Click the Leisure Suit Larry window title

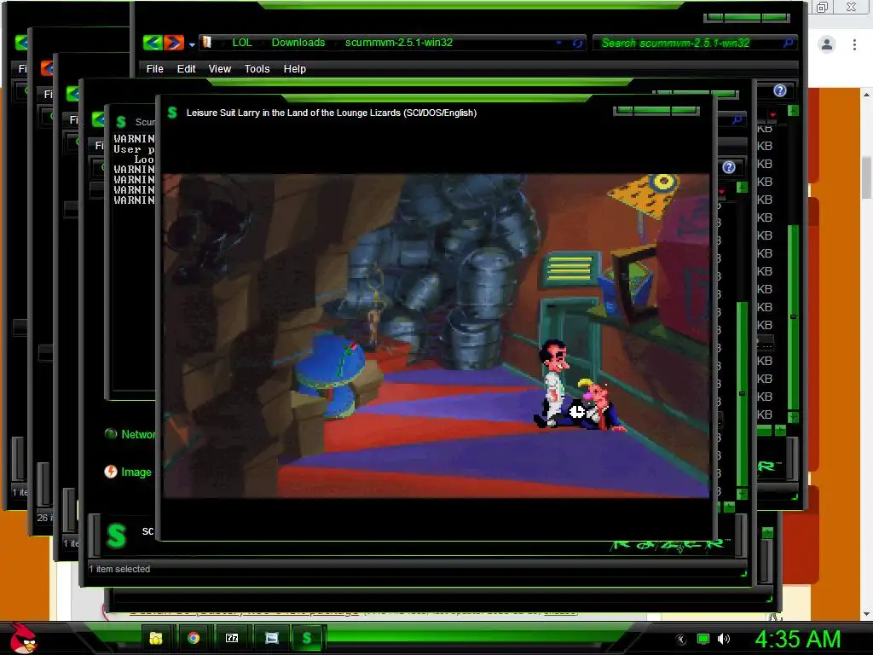tap(332, 113)
